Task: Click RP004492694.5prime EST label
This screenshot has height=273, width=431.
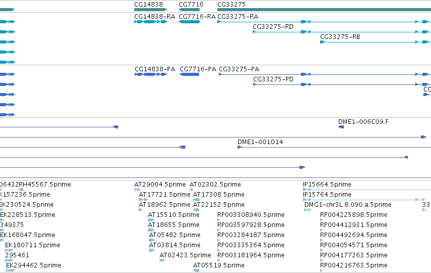Action: coord(354,235)
